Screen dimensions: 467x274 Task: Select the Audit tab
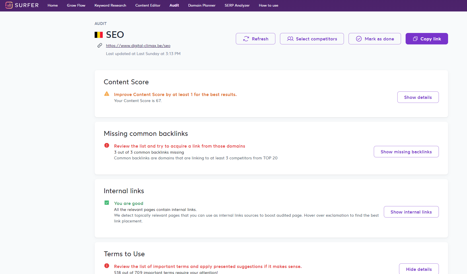(174, 5)
